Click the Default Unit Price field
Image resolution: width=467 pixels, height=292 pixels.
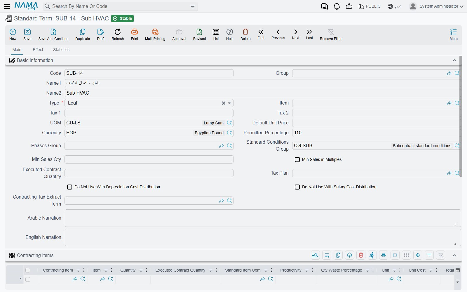point(377,123)
